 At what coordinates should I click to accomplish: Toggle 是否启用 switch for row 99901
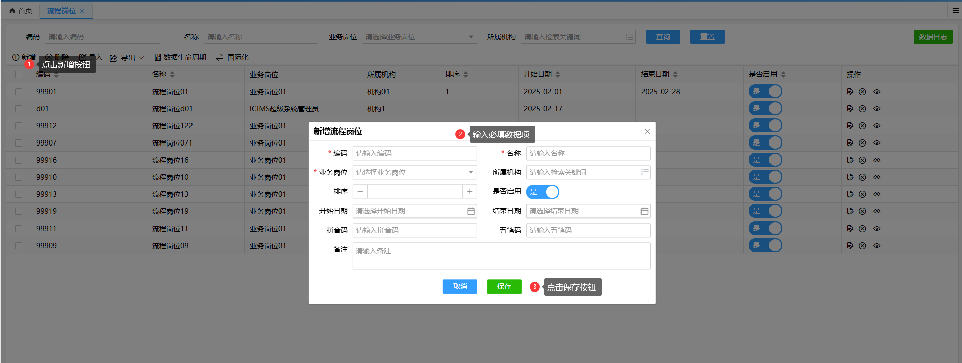[x=765, y=91]
